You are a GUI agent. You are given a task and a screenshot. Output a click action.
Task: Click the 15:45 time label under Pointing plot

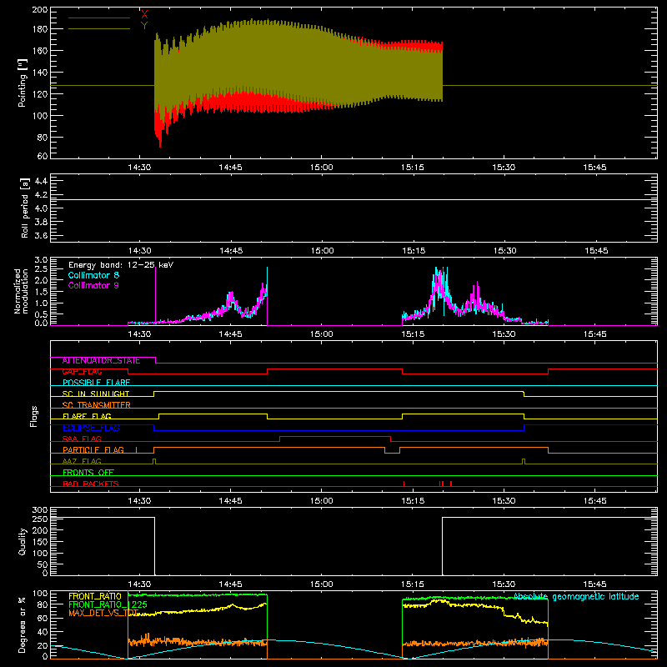tap(594, 168)
